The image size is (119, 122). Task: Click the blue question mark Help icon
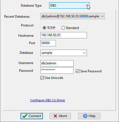85,116
